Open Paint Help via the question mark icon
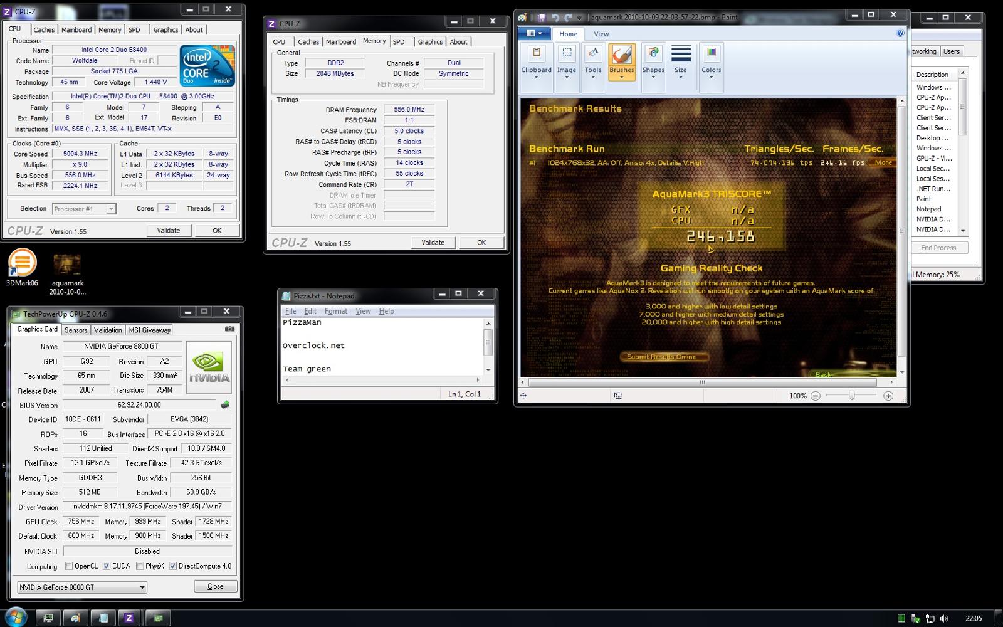 [900, 33]
